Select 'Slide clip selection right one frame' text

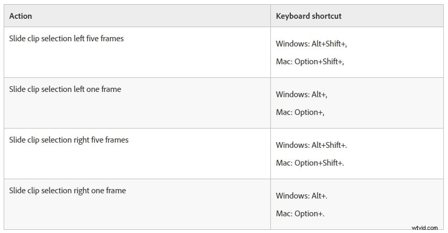[x=67, y=191]
